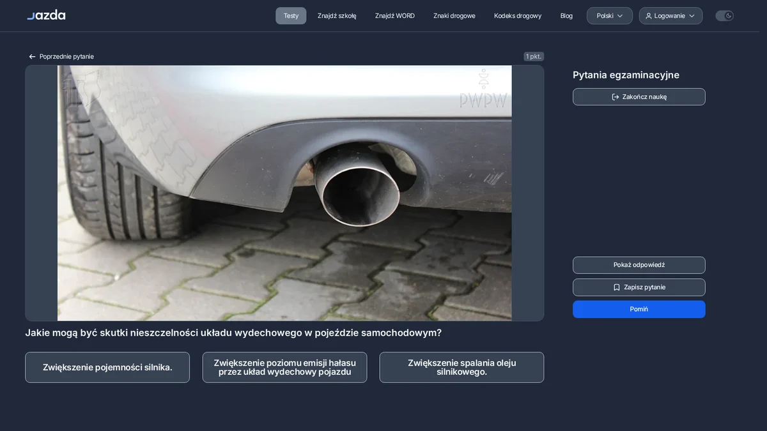Click bookmark icon in Zapisz pytanie

(617, 287)
